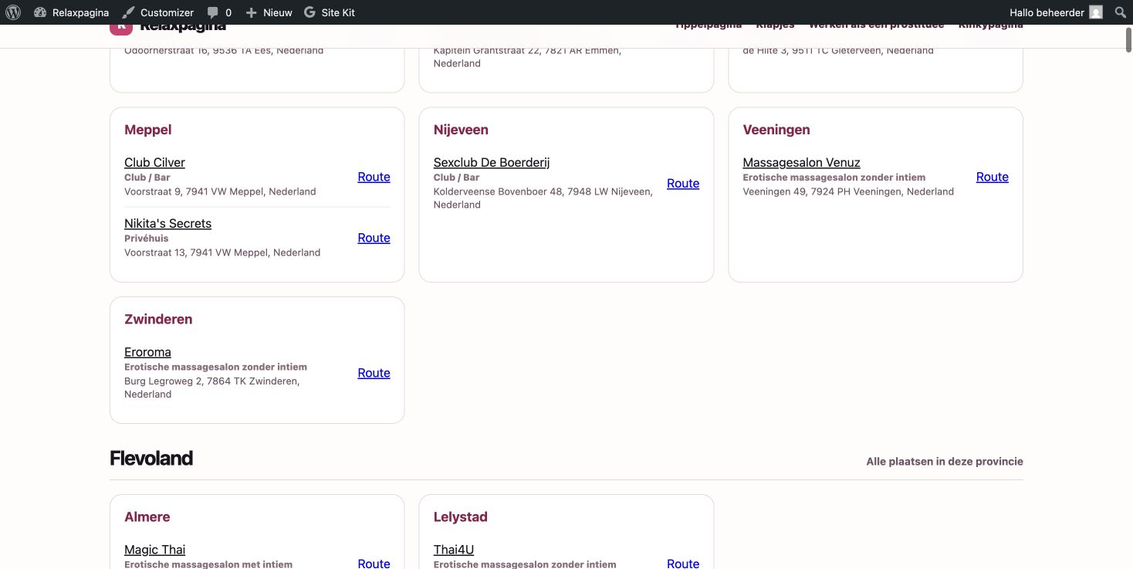Click the Flevoland province heading
This screenshot has height=569, width=1133.
(151, 458)
